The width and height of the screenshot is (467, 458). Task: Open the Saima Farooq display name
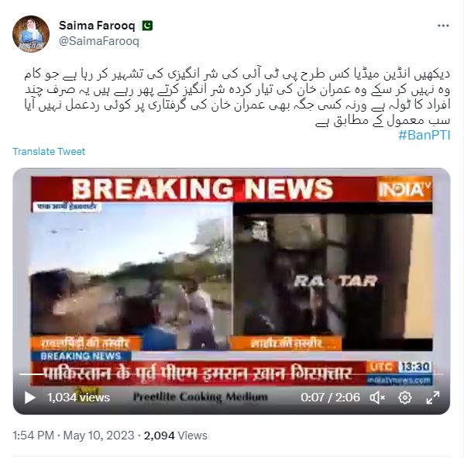(x=97, y=26)
